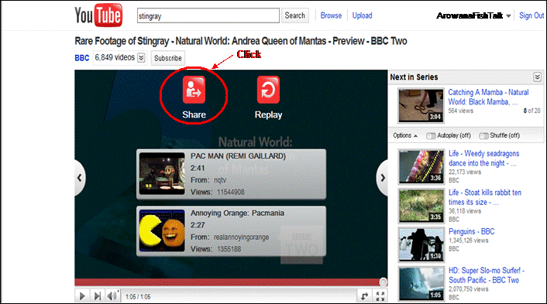This screenshot has height=304, width=547.
Task: Click the red Share icon on the video
Action: (194, 90)
